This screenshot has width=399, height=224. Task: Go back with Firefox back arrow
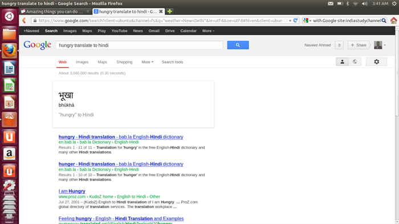click(24, 20)
